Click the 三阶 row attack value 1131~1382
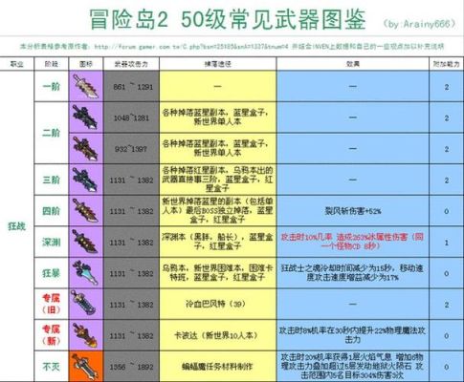This screenshot has width=464, height=382. pos(131,180)
